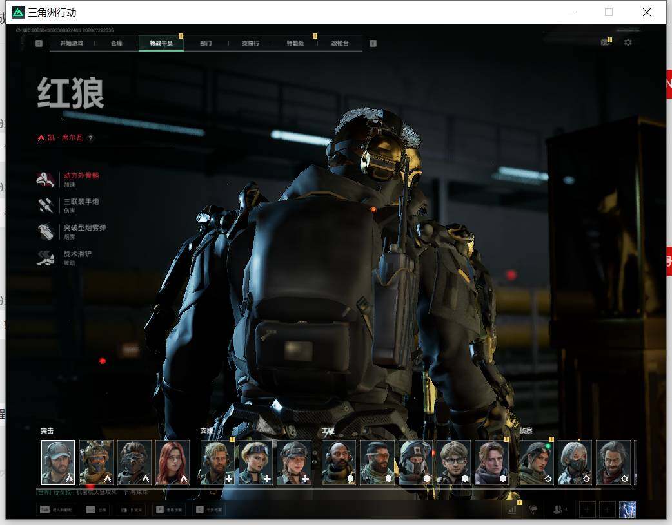Click the 突击 class heading

(x=47, y=431)
